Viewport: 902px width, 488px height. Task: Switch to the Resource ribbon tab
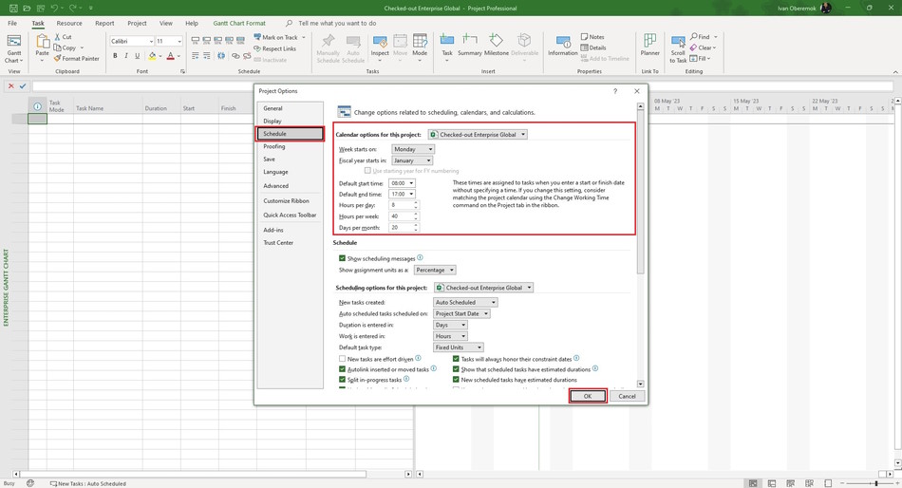tap(69, 23)
